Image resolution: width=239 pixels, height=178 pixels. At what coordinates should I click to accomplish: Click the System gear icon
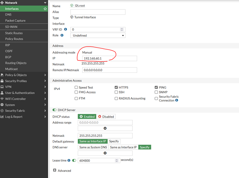click(2, 105)
